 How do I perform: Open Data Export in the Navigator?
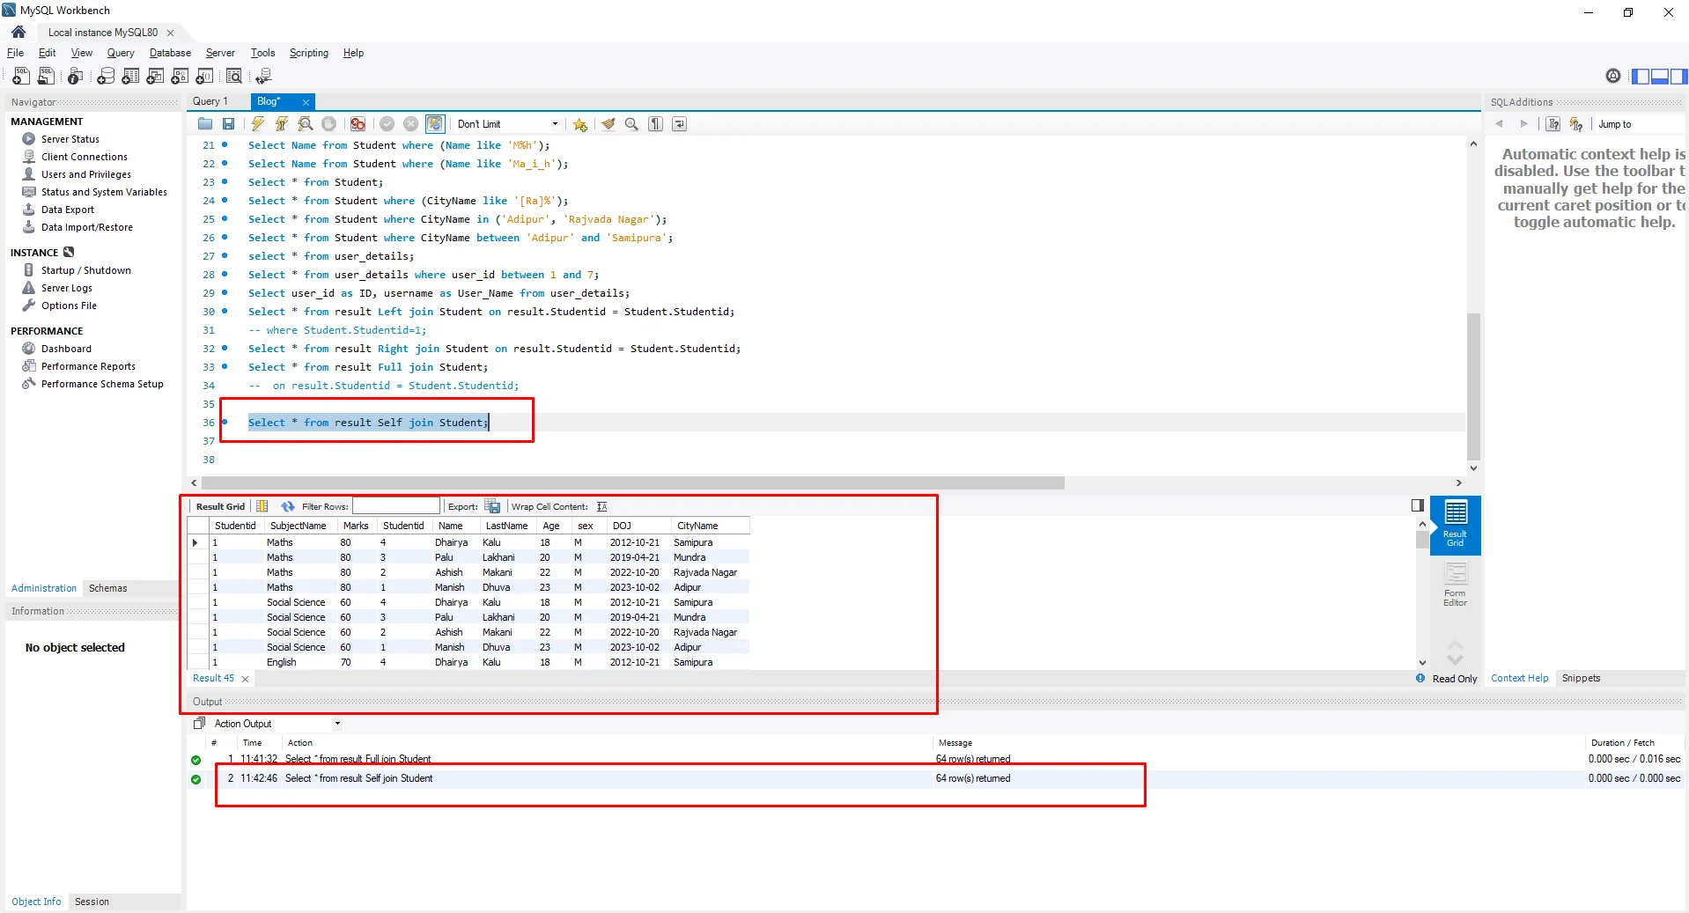point(67,210)
